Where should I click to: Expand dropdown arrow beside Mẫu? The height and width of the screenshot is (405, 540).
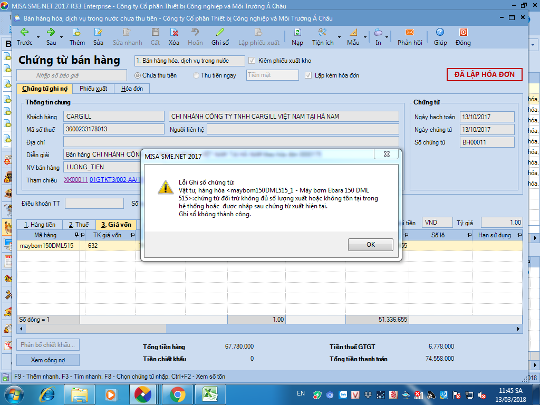tap(365, 37)
